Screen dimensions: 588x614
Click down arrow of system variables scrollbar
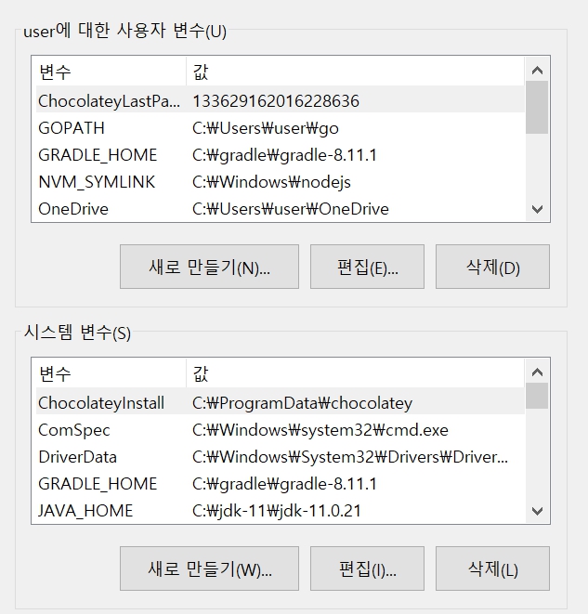[x=537, y=511]
